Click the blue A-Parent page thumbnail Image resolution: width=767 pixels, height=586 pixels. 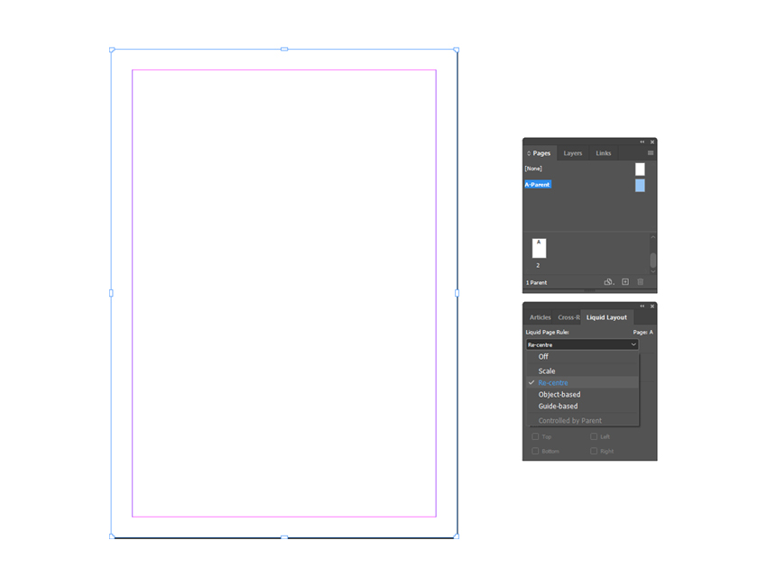(640, 185)
